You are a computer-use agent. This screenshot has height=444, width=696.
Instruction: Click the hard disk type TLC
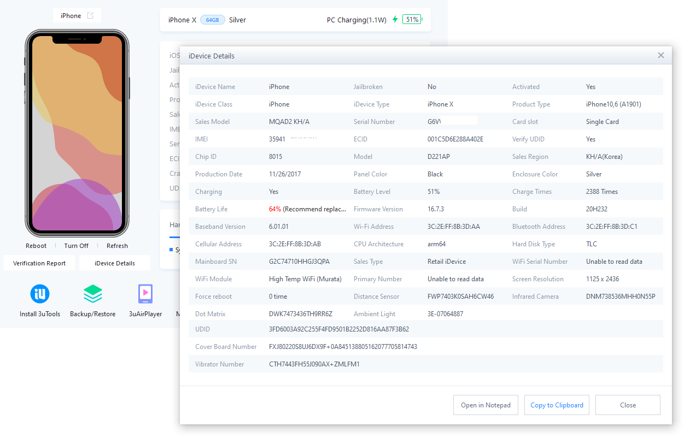click(x=592, y=244)
